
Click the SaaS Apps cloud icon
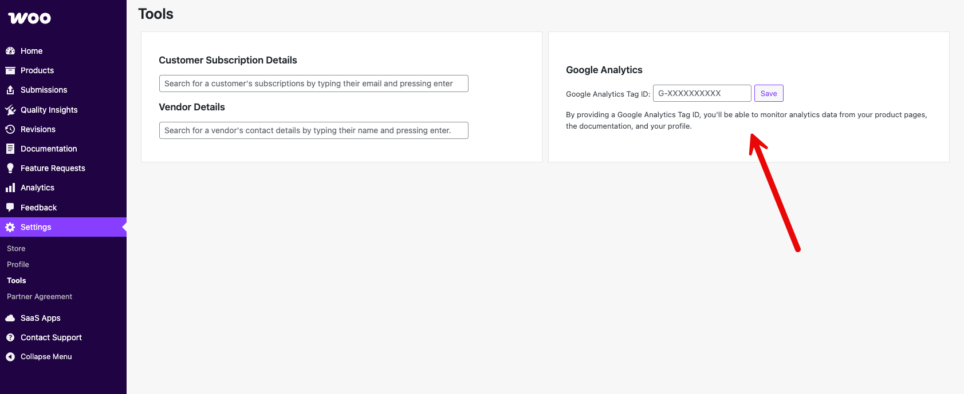10,318
